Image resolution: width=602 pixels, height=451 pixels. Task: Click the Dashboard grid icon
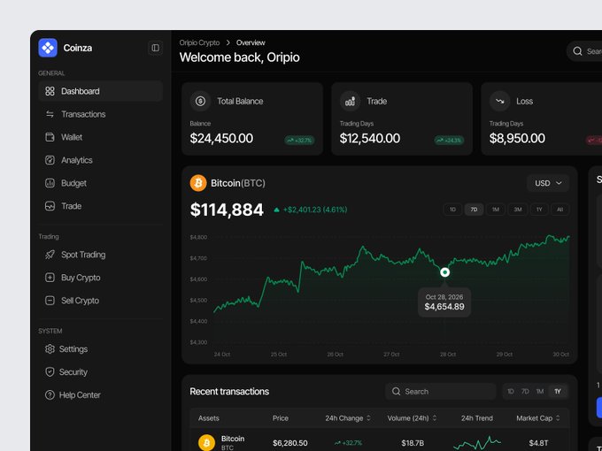[50, 91]
